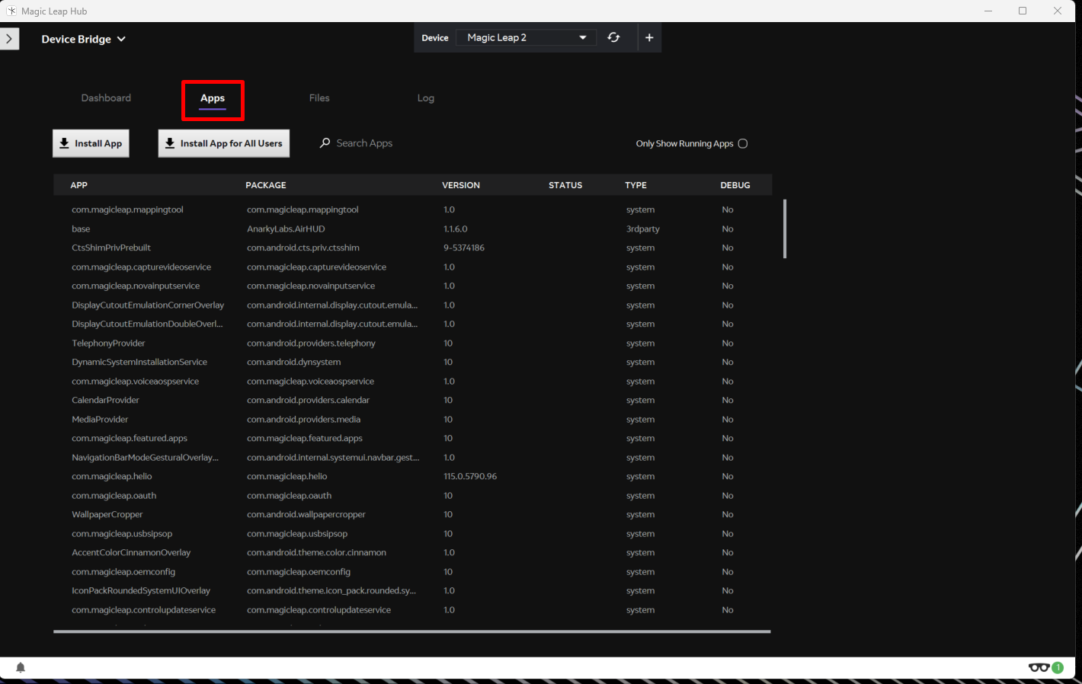Click com.android.dynsystem package
This screenshot has width=1082, height=684.
293,362
